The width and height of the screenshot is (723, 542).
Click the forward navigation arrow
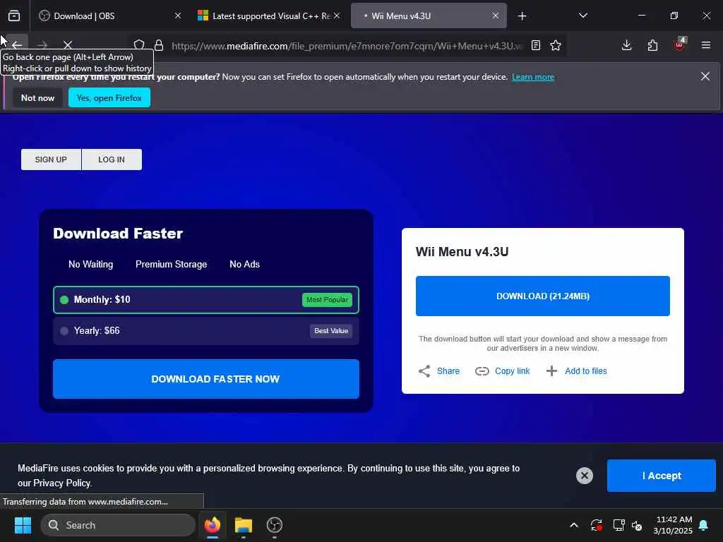click(x=42, y=45)
